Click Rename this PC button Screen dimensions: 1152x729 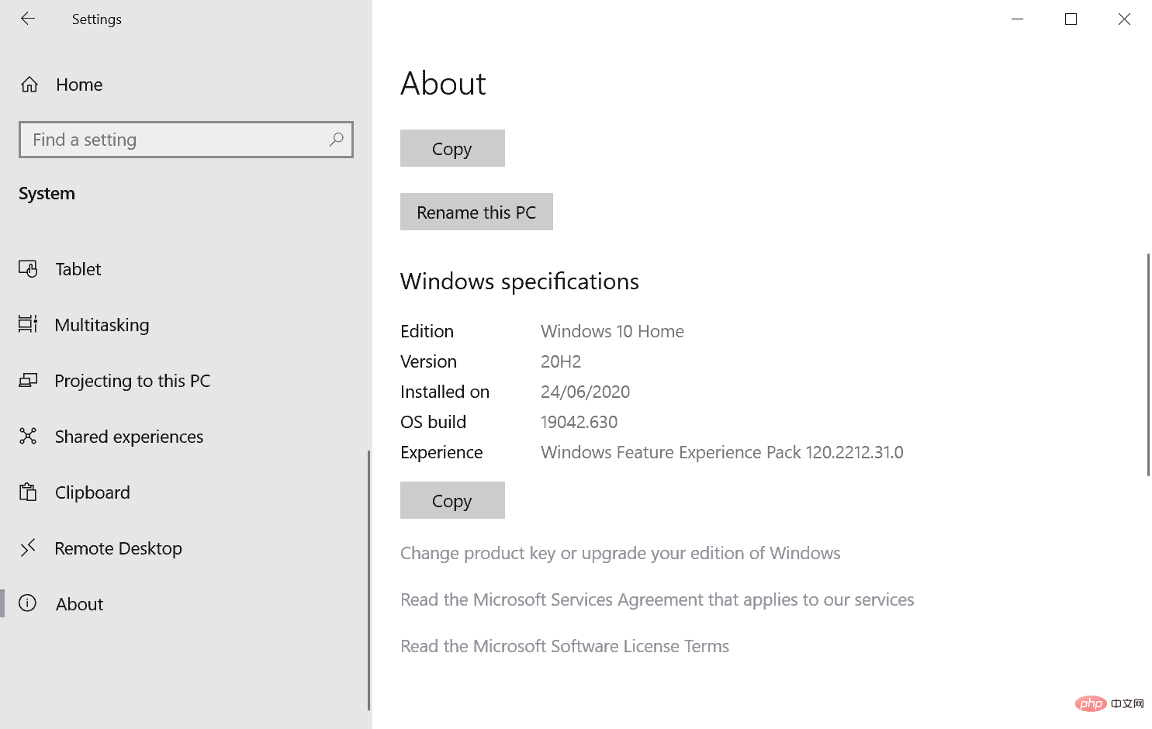[476, 212]
